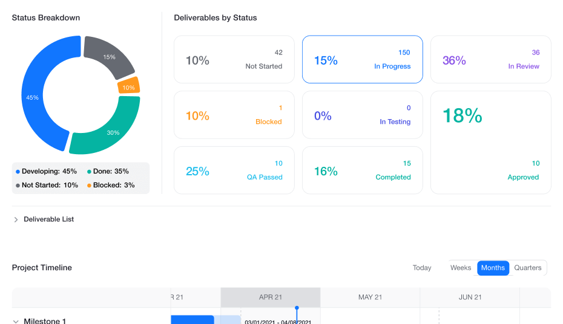This screenshot has height=324, width=563.
Task: Open the In Testing 0% card
Action: click(x=362, y=115)
